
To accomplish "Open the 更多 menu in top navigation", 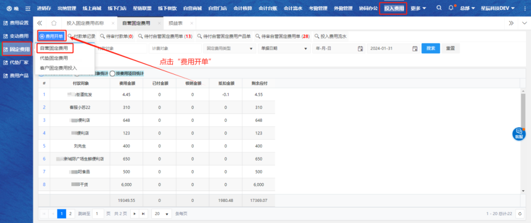I will pyautogui.click(x=418, y=8).
